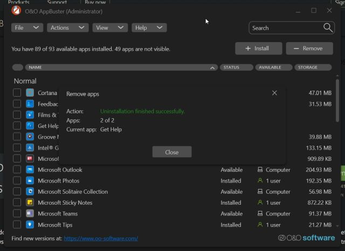Select the Microsoft Sticky Notes row name

click(65, 202)
